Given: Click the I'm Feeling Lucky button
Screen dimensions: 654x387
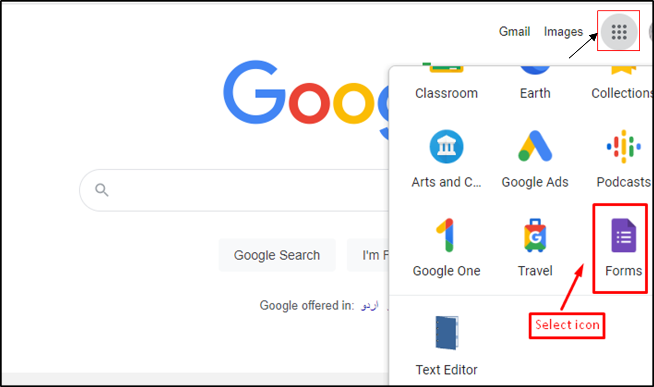Looking at the screenshot, I should 368,255.
